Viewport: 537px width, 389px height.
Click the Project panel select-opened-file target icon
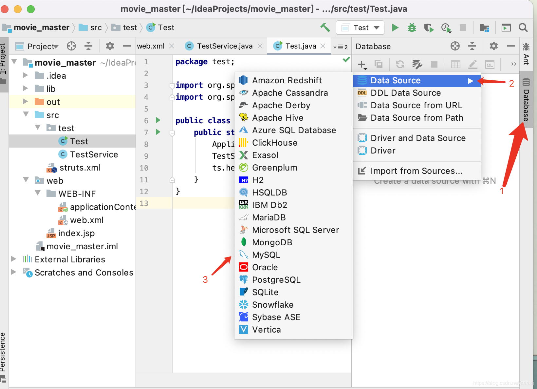(x=71, y=46)
